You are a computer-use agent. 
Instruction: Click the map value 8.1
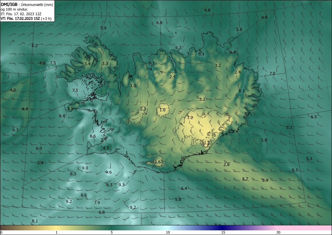click(x=35, y=221)
